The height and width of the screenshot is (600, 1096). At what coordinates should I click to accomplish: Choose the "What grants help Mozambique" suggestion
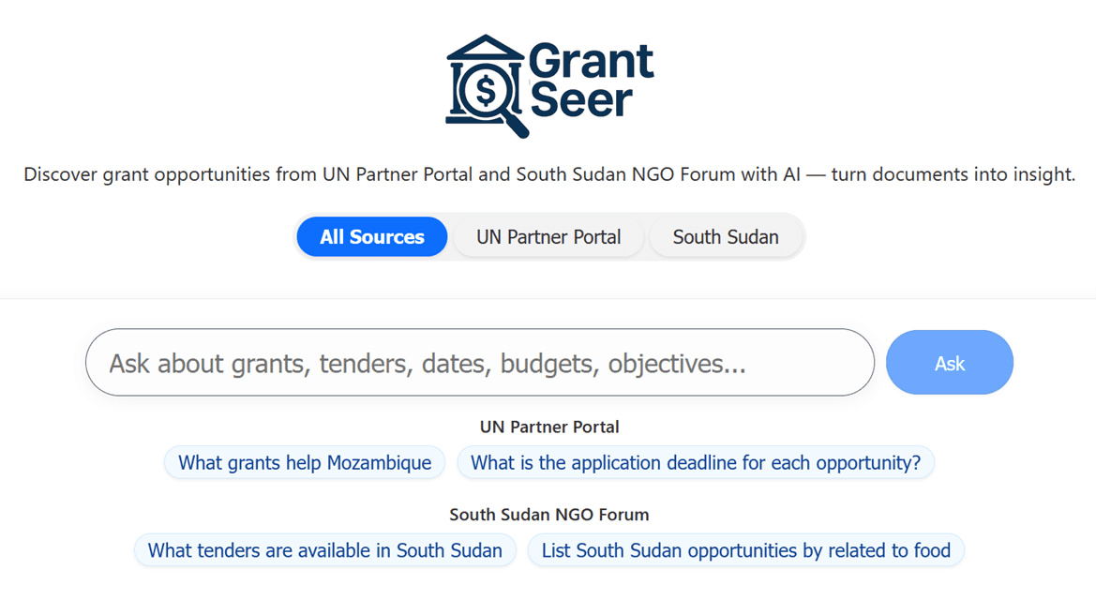tap(305, 462)
